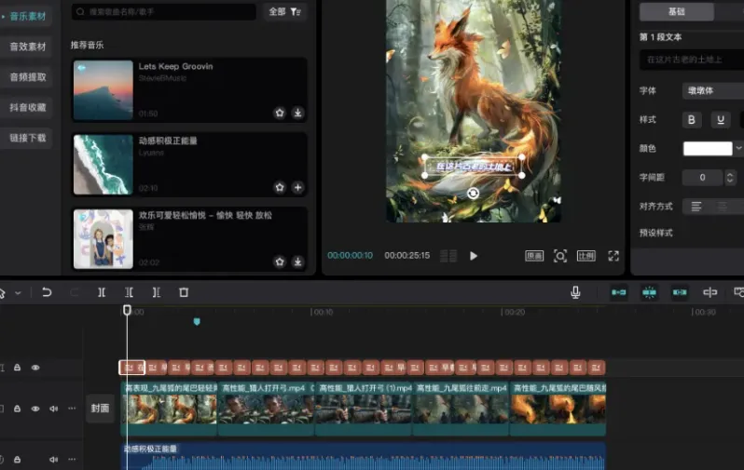Click the delete clip trash icon
744x470 pixels.
tap(184, 292)
